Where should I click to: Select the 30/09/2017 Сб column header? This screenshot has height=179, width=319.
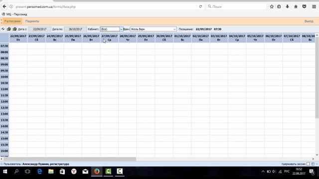164,38
